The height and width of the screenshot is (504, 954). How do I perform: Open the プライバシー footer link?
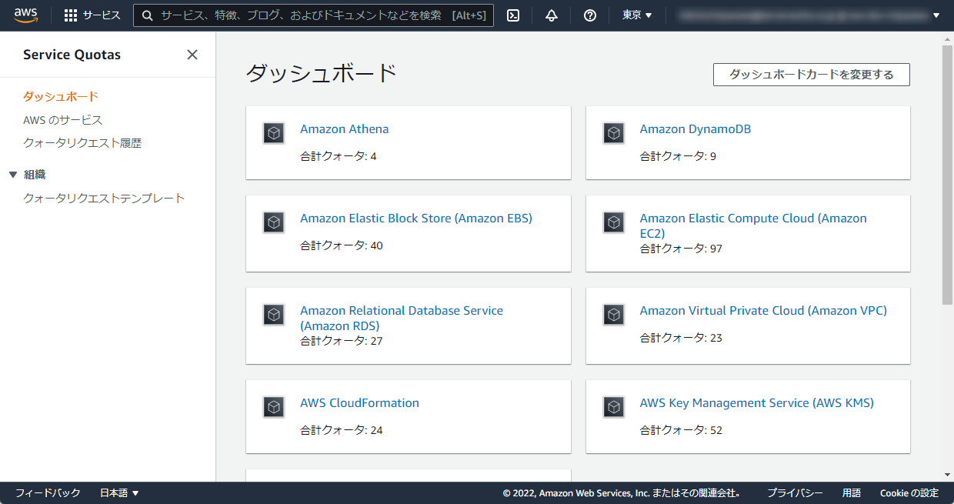point(795,493)
